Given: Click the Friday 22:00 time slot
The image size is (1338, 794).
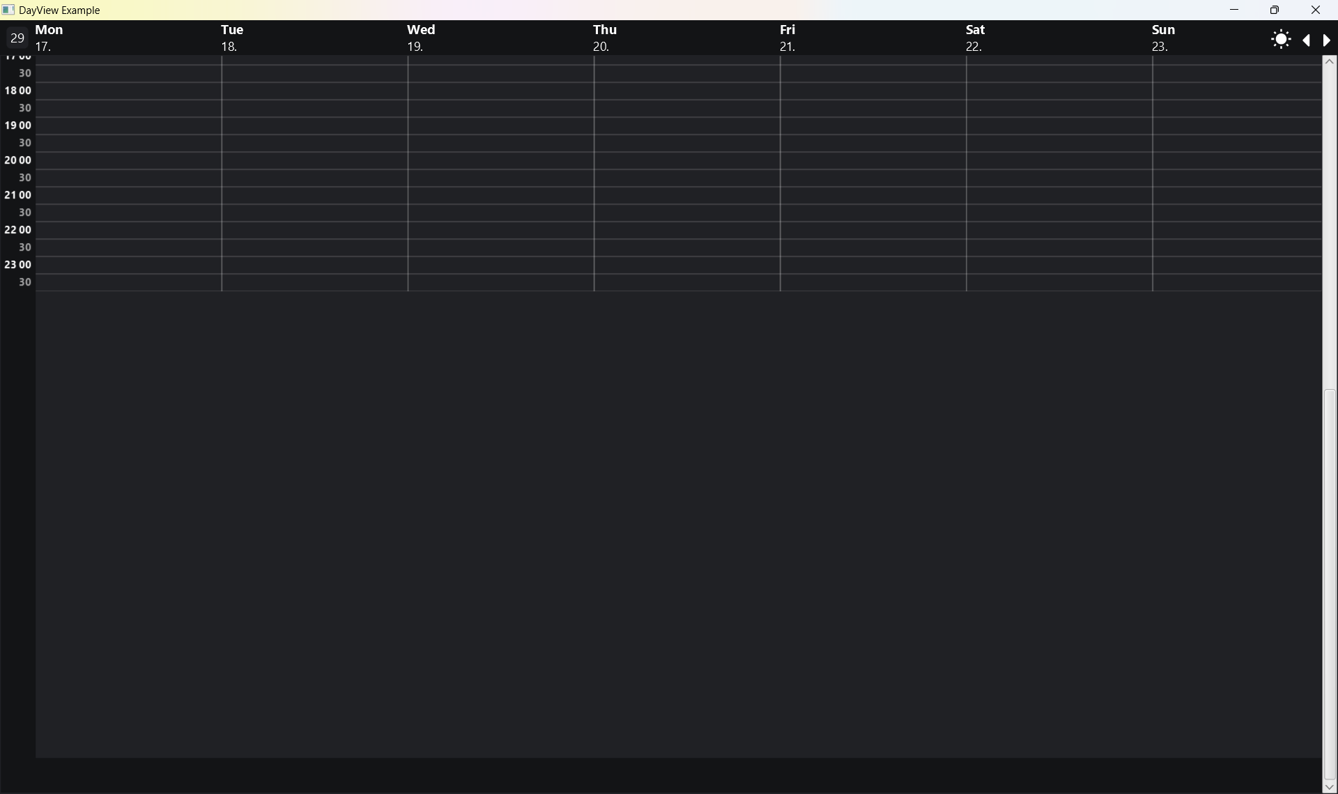Looking at the screenshot, I should (873, 231).
